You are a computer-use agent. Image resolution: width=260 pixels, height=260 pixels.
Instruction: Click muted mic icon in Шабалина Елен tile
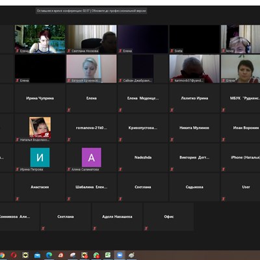tap(69, 199)
